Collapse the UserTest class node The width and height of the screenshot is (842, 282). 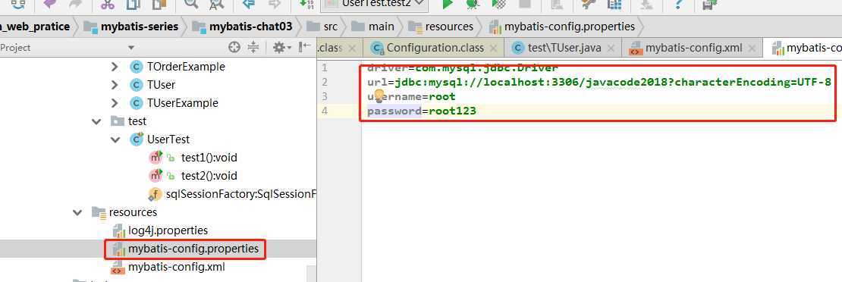coord(115,139)
